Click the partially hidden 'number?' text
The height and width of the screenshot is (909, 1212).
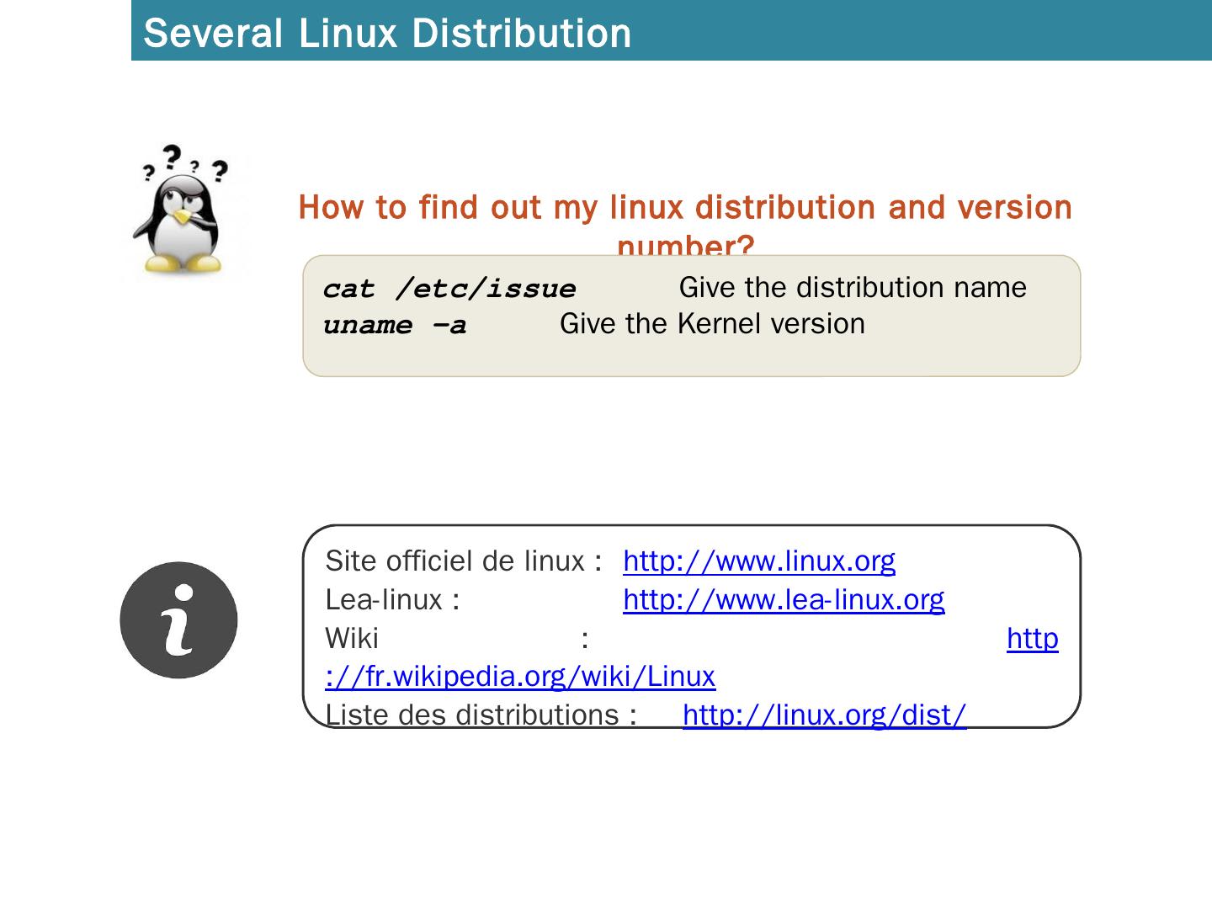point(684,246)
